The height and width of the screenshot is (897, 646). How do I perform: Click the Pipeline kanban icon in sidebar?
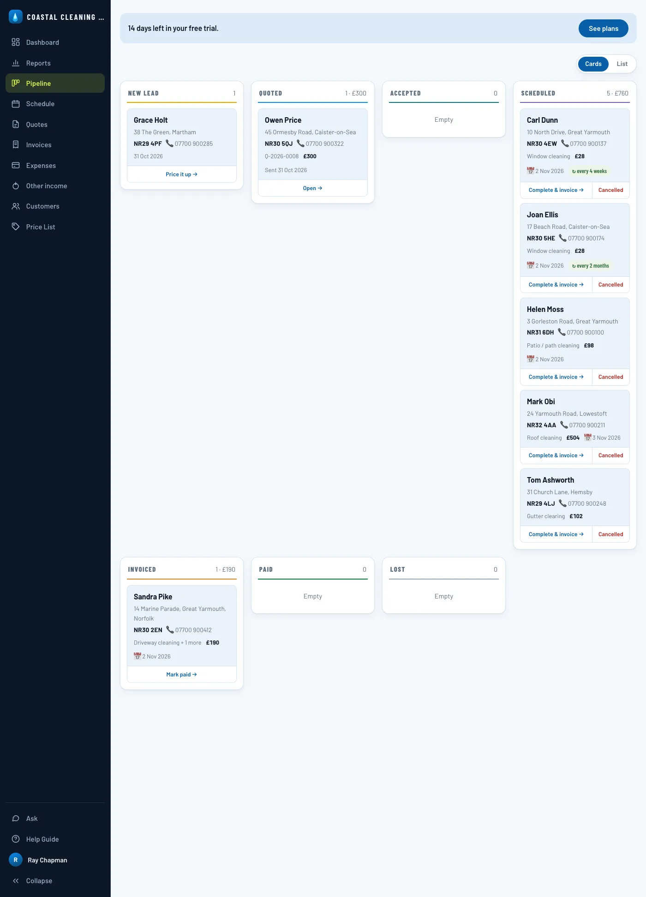point(16,83)
